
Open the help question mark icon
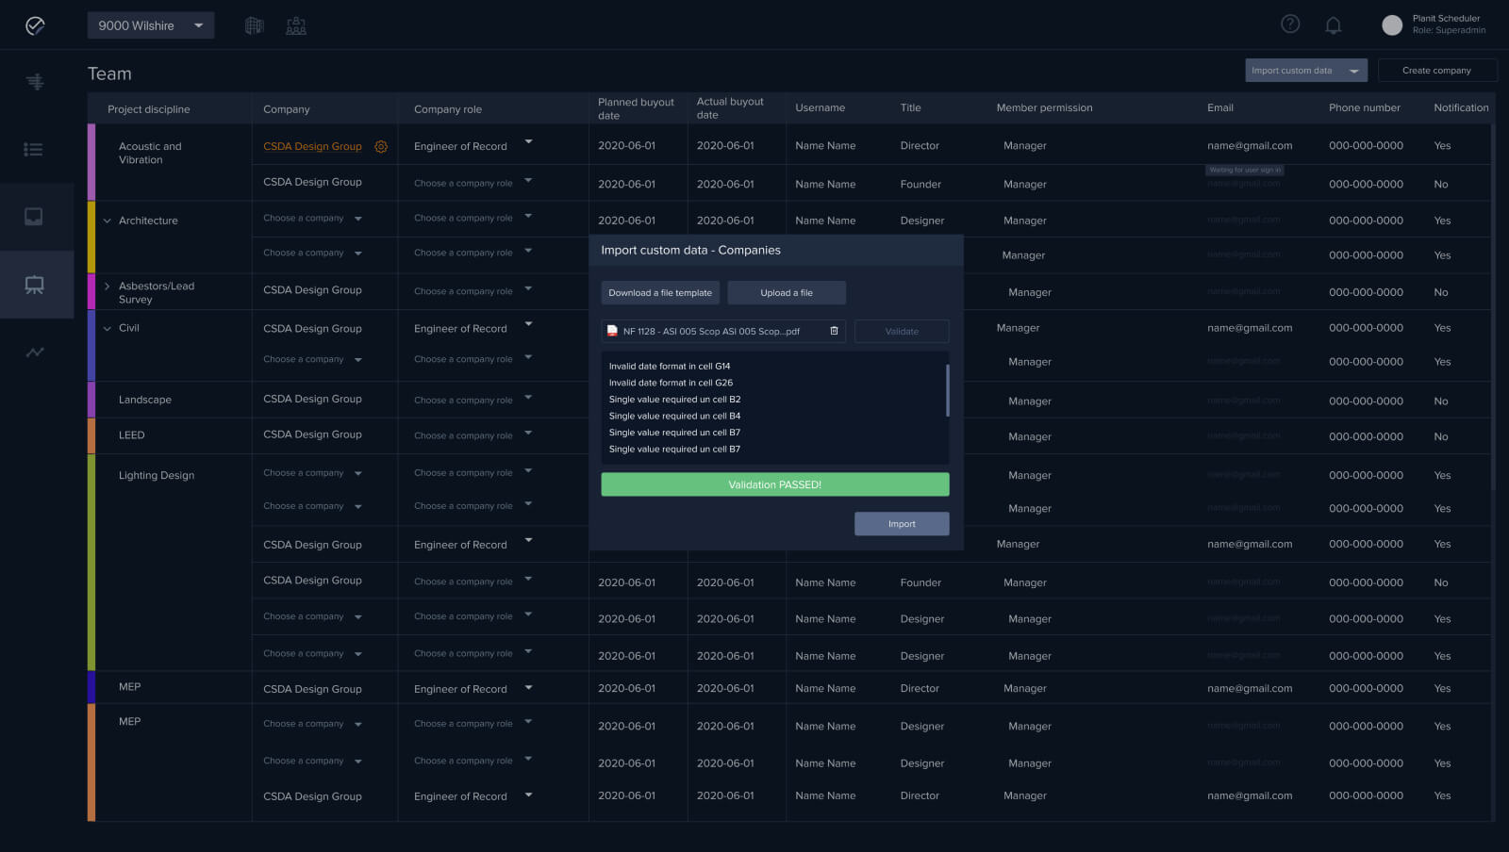(1290, 25)
